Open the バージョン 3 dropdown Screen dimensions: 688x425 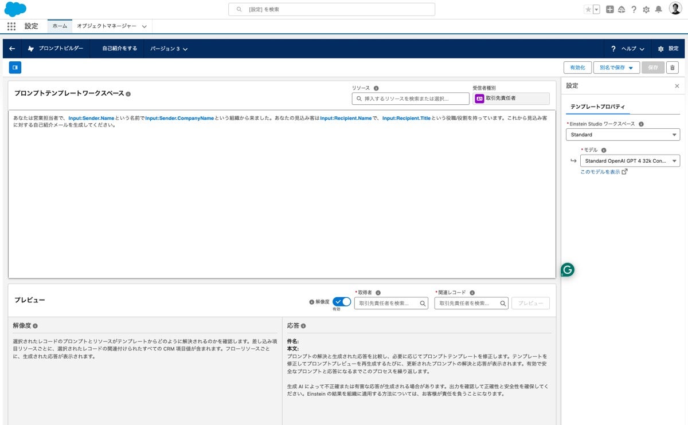pos(167,48)
